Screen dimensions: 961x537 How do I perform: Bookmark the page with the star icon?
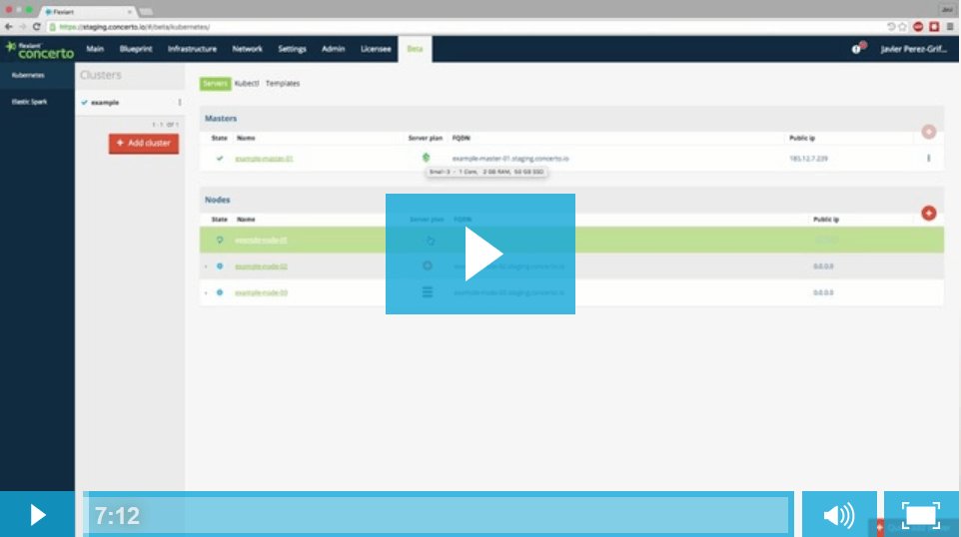tap(903, 27)
